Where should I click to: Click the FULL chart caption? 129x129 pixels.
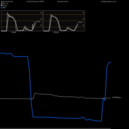[x=56, y=33]
